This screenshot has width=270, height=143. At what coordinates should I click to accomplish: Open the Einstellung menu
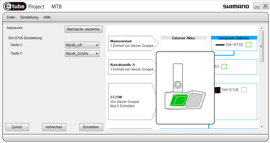pyautogui.click(x=29, y=17)
